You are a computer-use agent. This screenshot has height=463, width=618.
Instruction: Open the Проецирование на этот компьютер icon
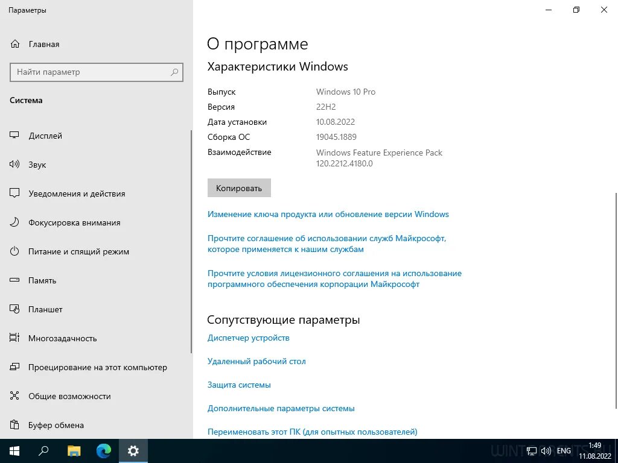pyautogui.click(x=14, y=367)
